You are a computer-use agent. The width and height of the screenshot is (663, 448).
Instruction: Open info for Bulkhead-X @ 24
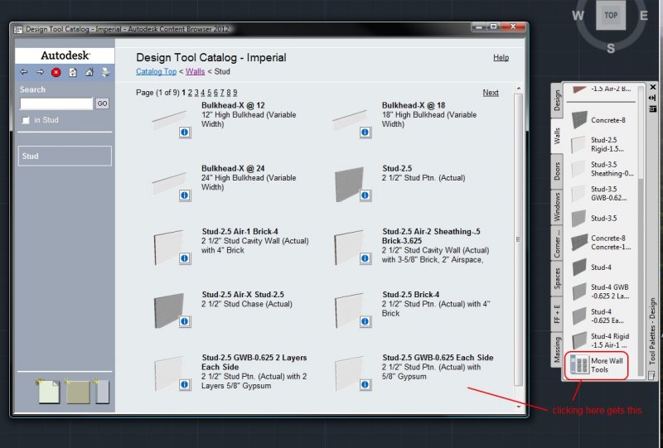tap(185, 195)
